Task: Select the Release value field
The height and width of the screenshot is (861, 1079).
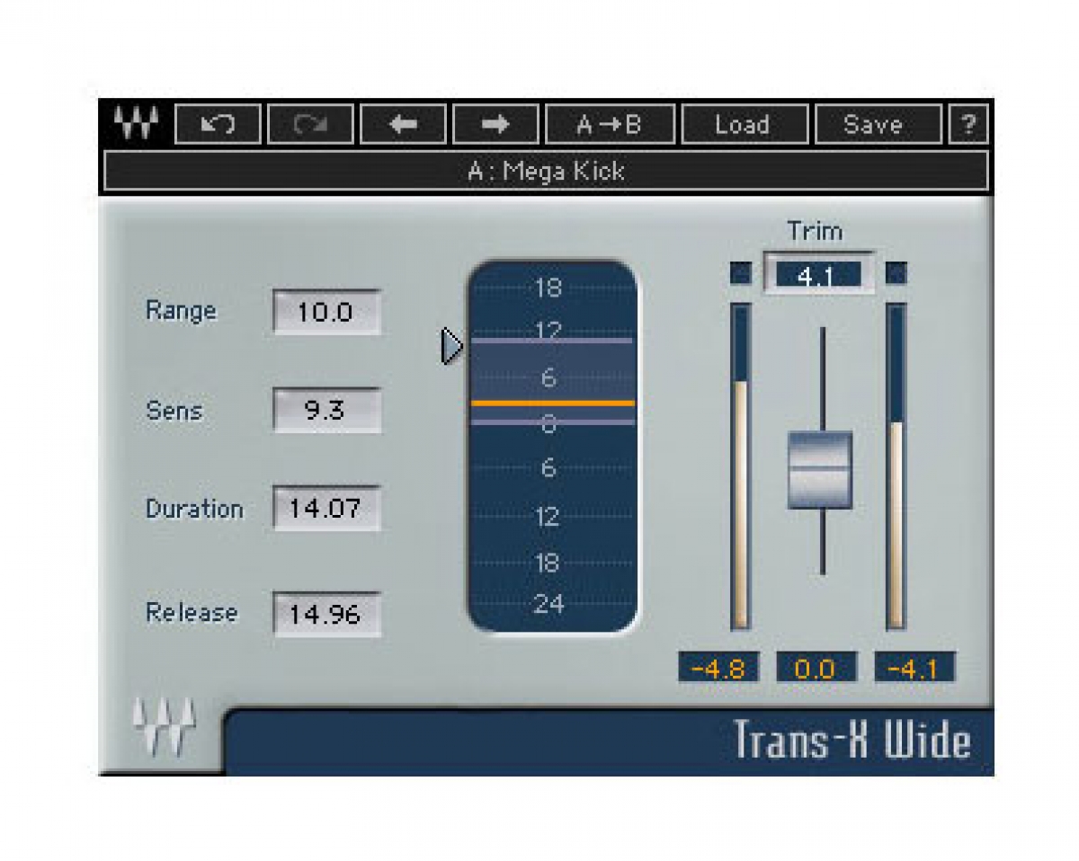Action: [x=326, y=615]
